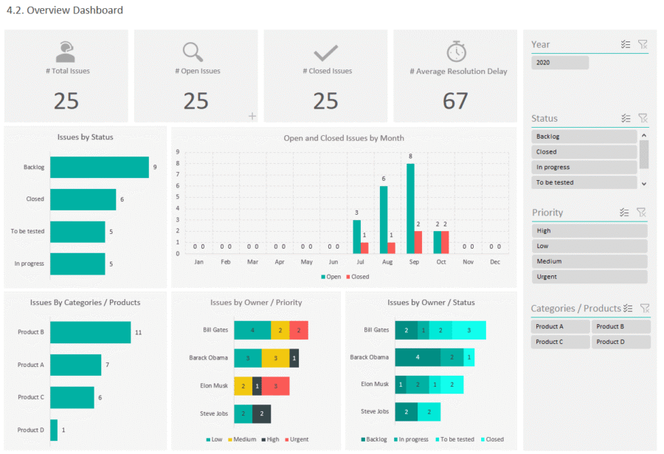Enable multi-select on the Status slicer
Image resolution: width=664 pixels, height=454 pixels.
626,118
